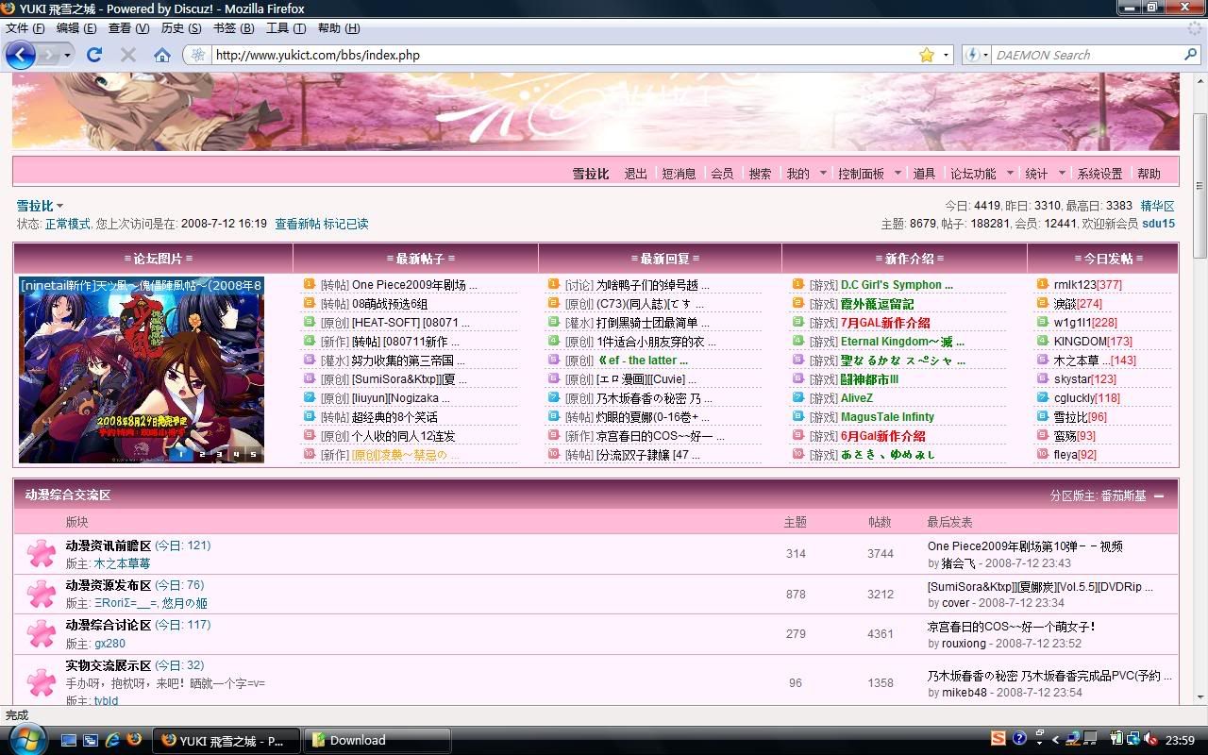Image resolution: width=1208 pixels, height=755 pixels.
Task: Open the 霞外笼逗留记 game post
Action: click(877, 304)
